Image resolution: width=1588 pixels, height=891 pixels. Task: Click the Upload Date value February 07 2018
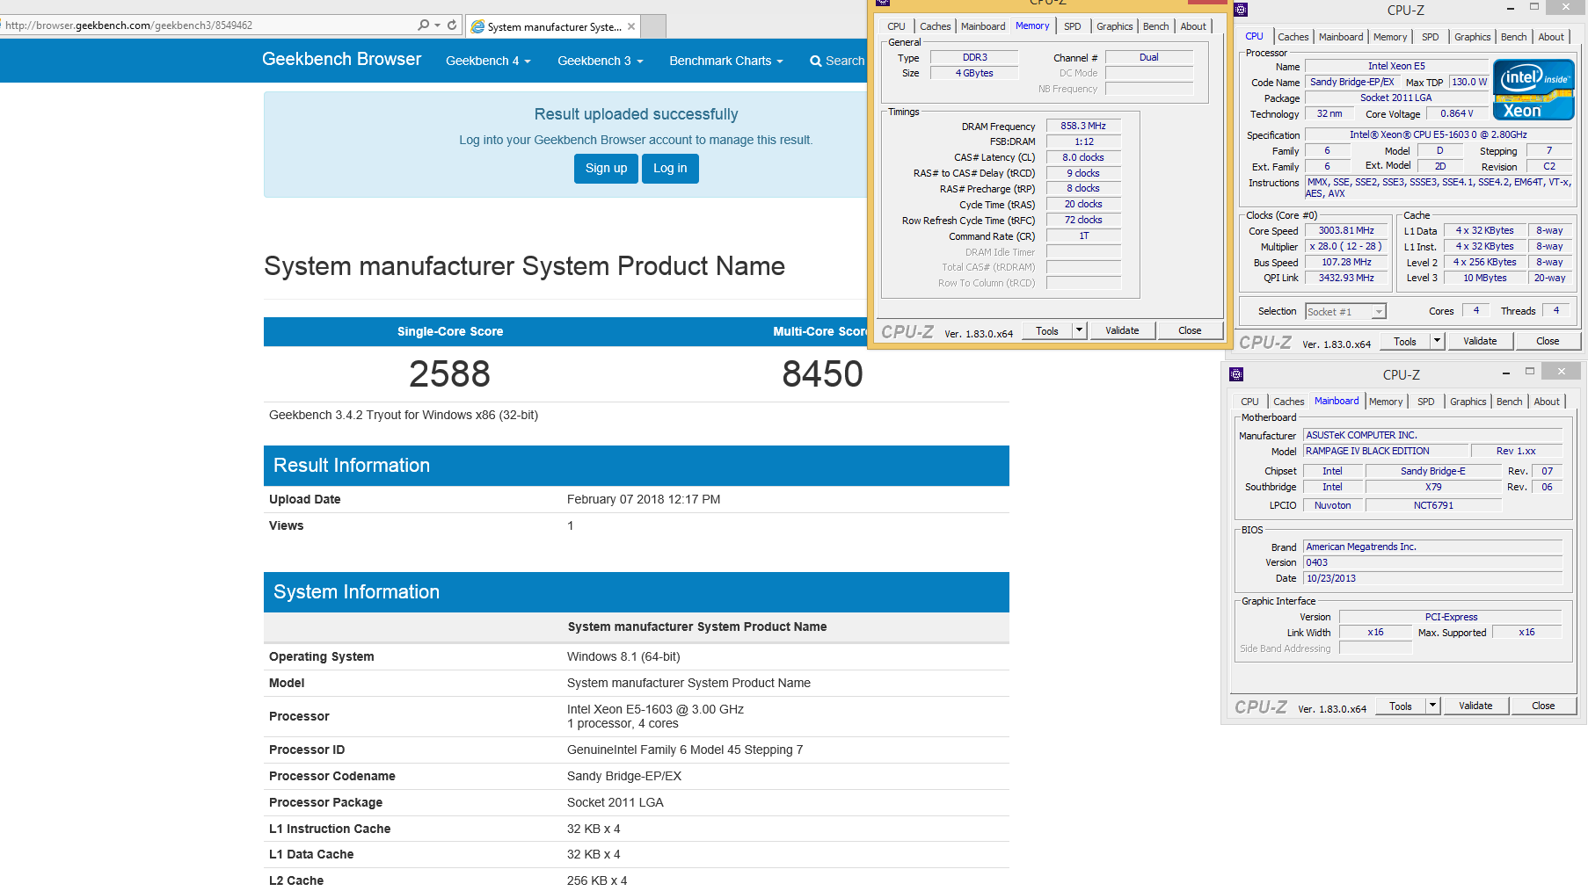tap(644, 499)
